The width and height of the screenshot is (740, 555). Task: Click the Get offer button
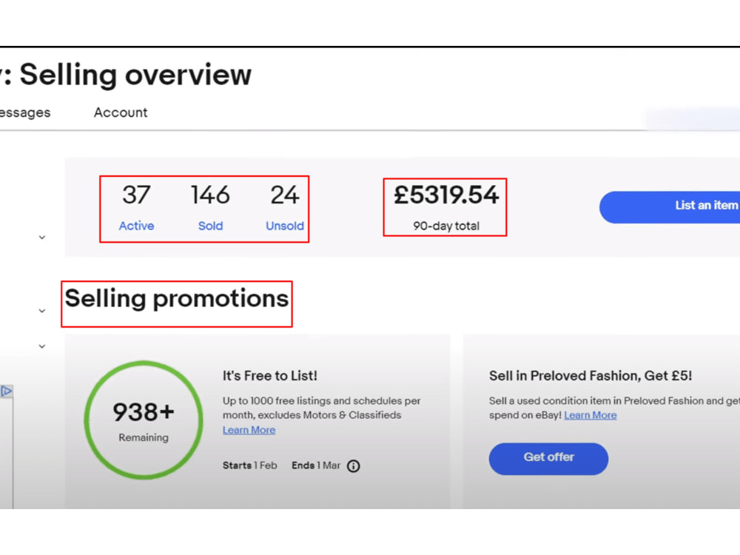(548, 458)
